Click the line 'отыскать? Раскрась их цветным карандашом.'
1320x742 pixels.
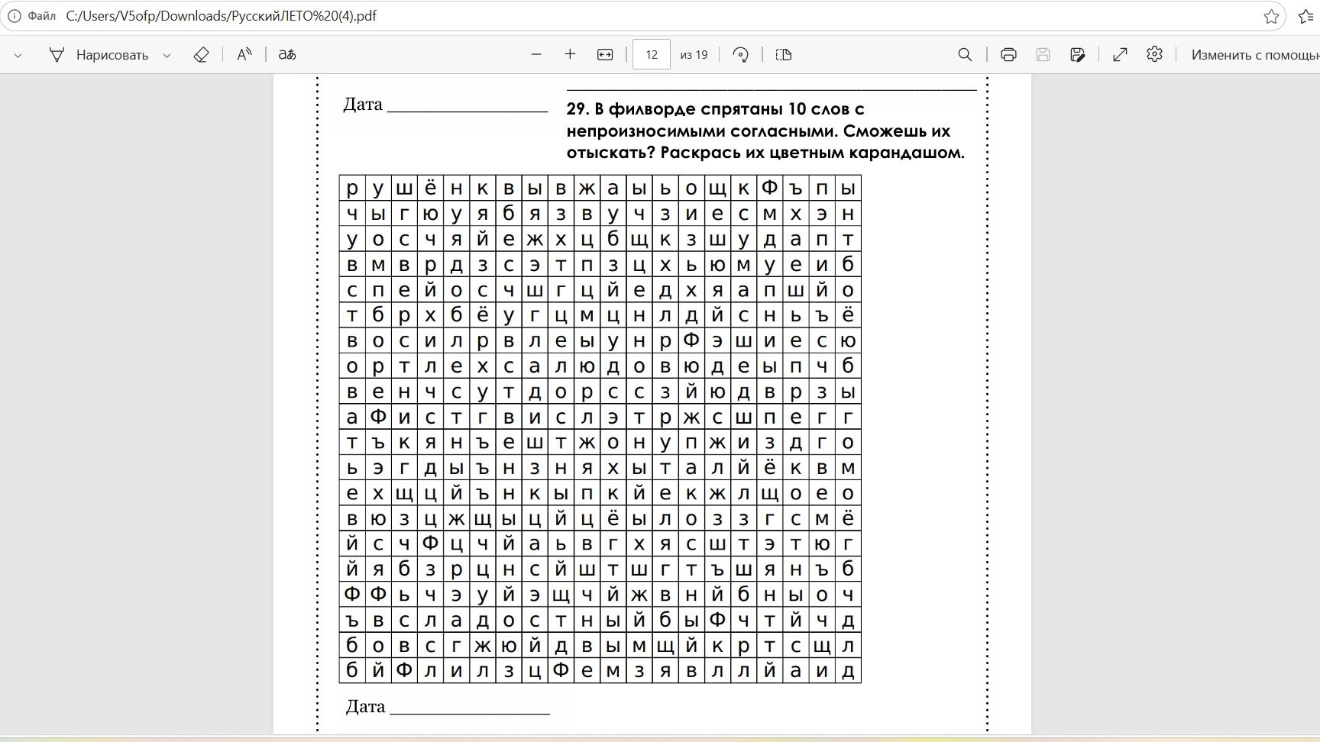pos(765,152)
